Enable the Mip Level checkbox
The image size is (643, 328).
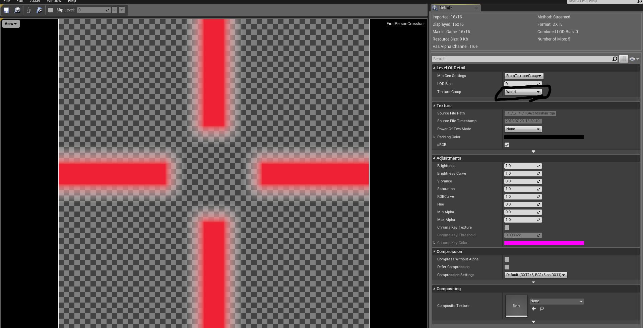[51, 10]
